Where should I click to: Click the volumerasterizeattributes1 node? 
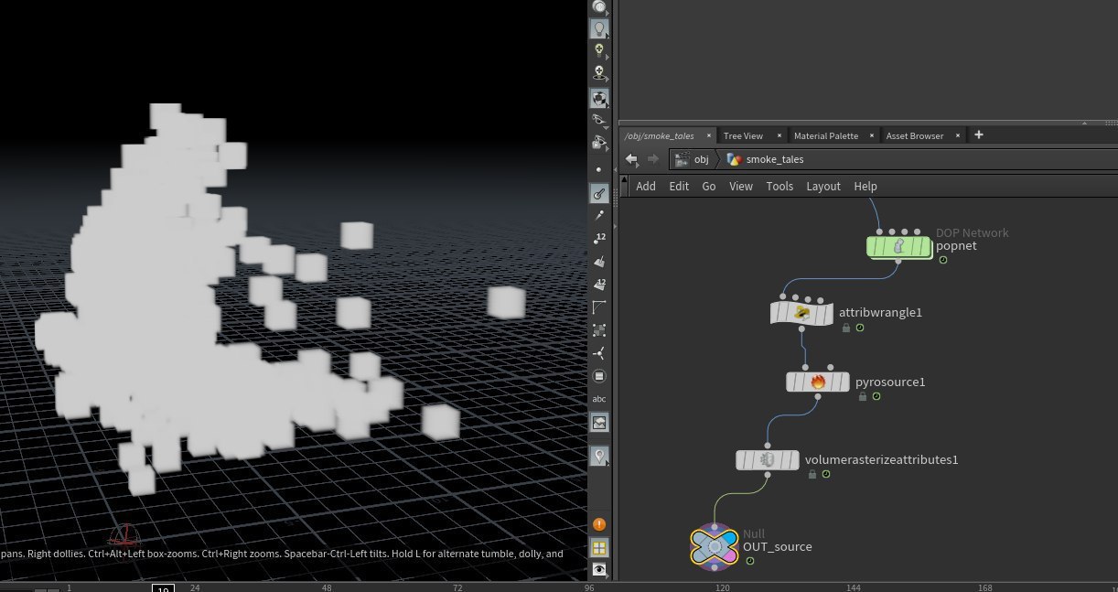pos(767,459)
